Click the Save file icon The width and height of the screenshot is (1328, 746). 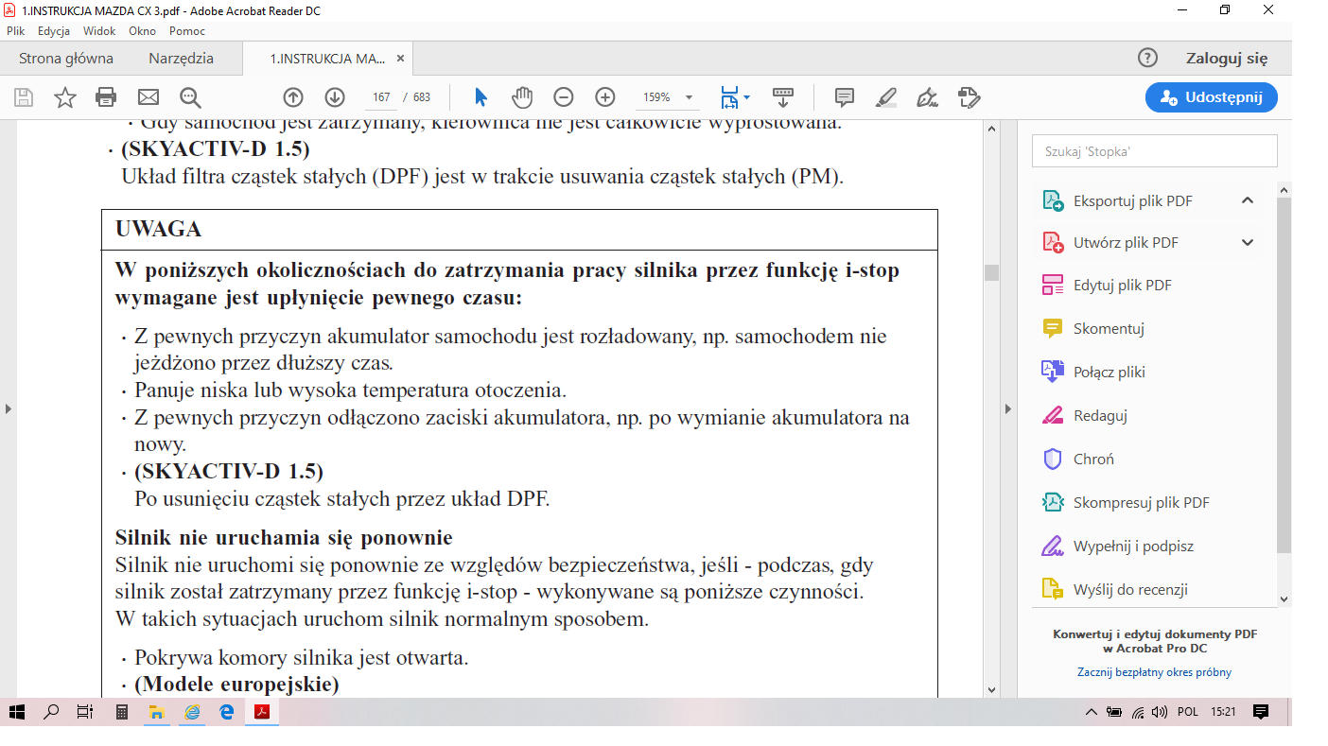click(24, 97)
